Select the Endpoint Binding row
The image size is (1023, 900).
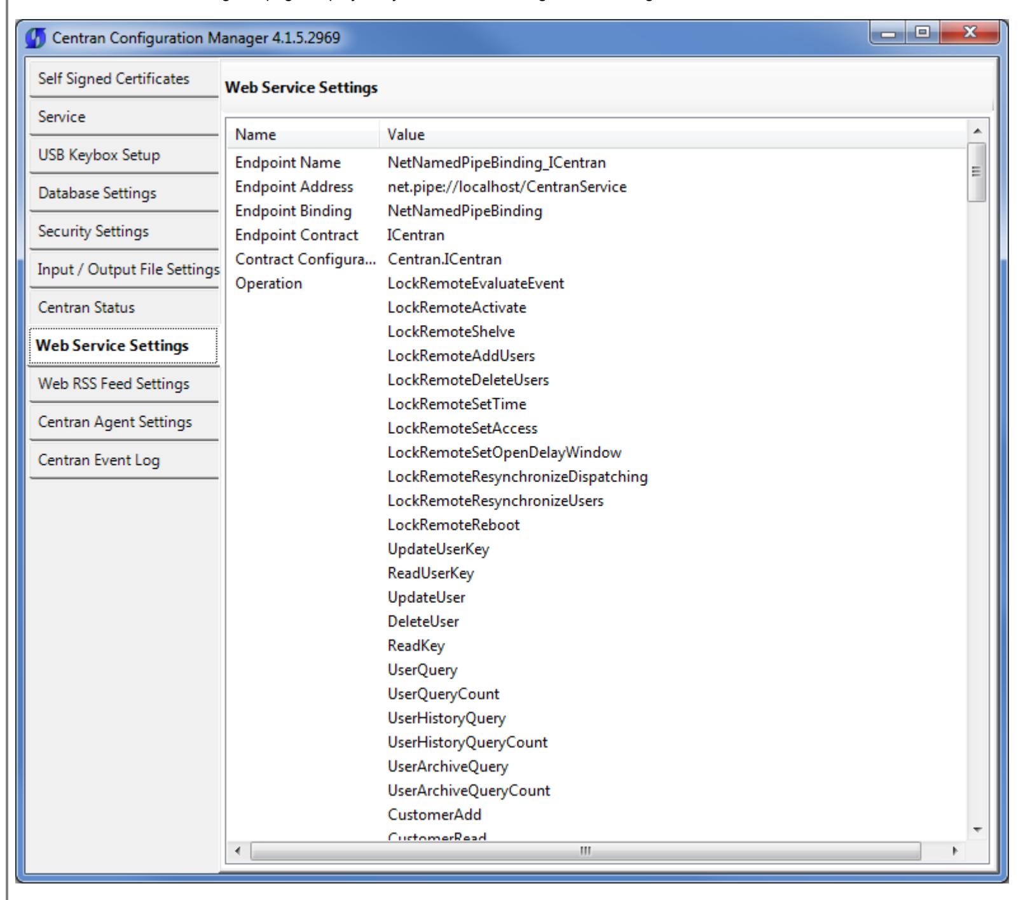[x=597, y=211]
